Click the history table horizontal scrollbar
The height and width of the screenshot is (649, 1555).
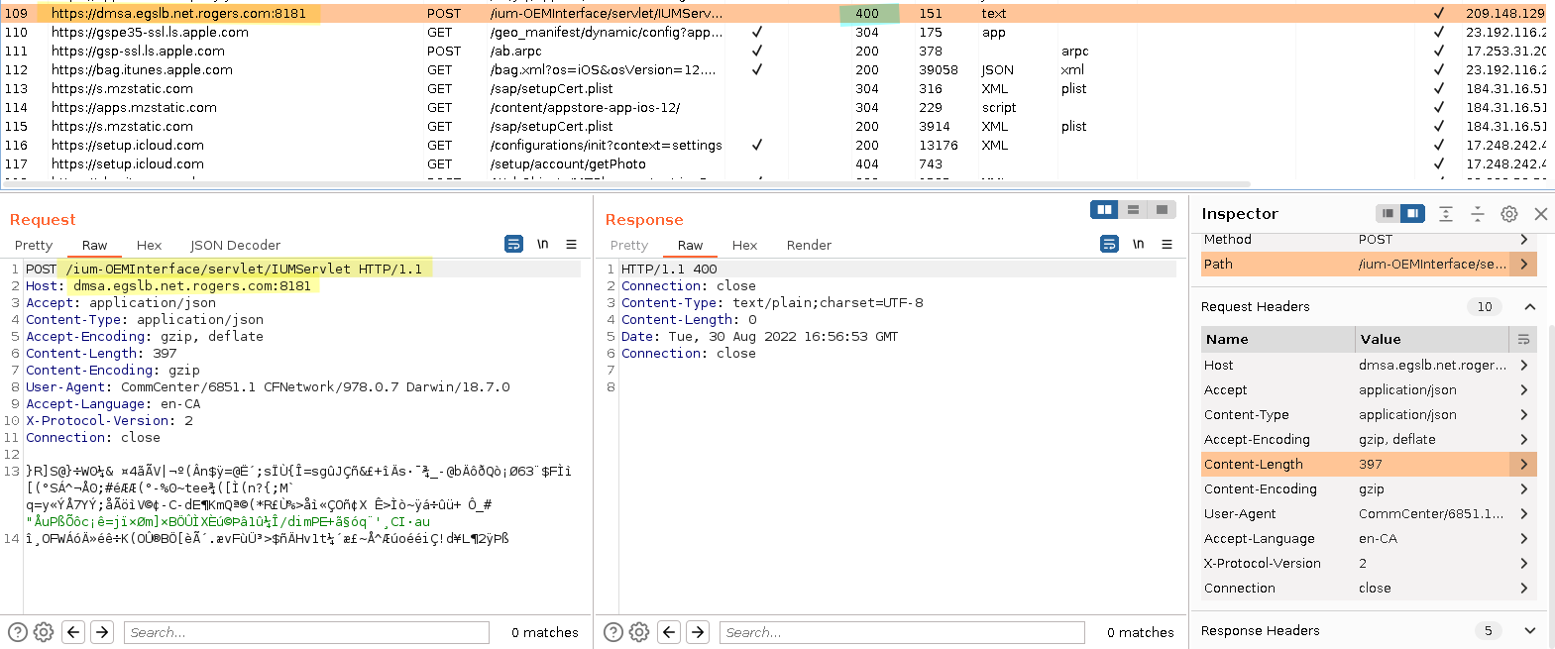pyautogui.click(x=626, y=183)
